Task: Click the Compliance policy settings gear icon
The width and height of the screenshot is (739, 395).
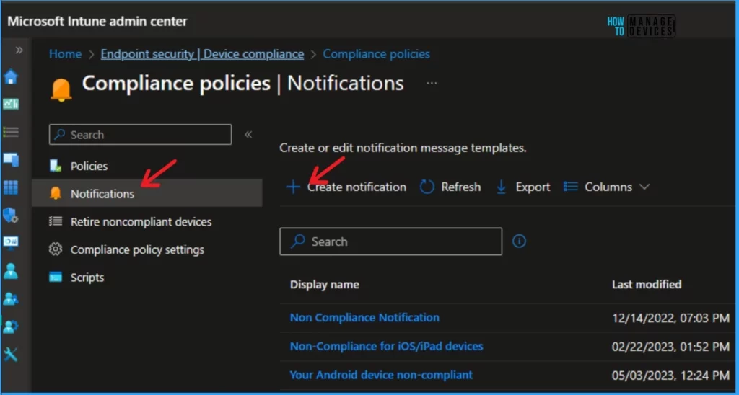Action: click(x=56, y=249)
